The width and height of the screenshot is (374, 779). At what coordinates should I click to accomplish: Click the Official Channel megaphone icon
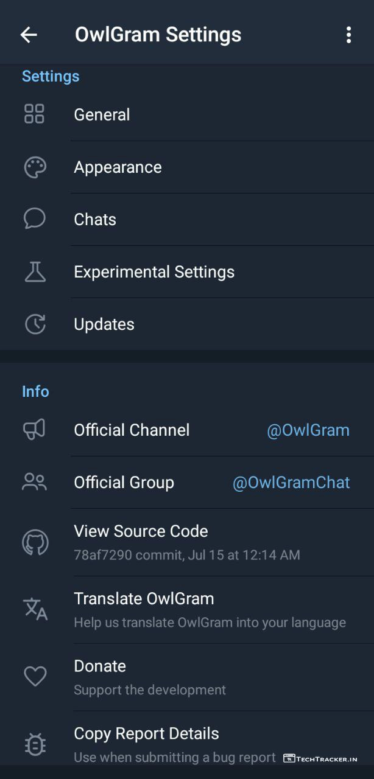click(x=34, y=430)
